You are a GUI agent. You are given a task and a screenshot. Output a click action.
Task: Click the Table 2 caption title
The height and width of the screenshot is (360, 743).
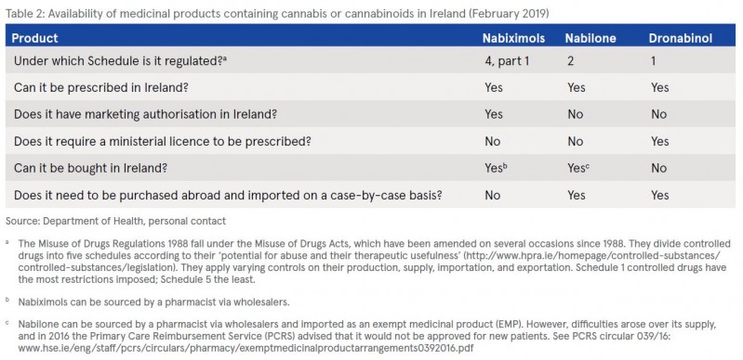coord(277,14)
